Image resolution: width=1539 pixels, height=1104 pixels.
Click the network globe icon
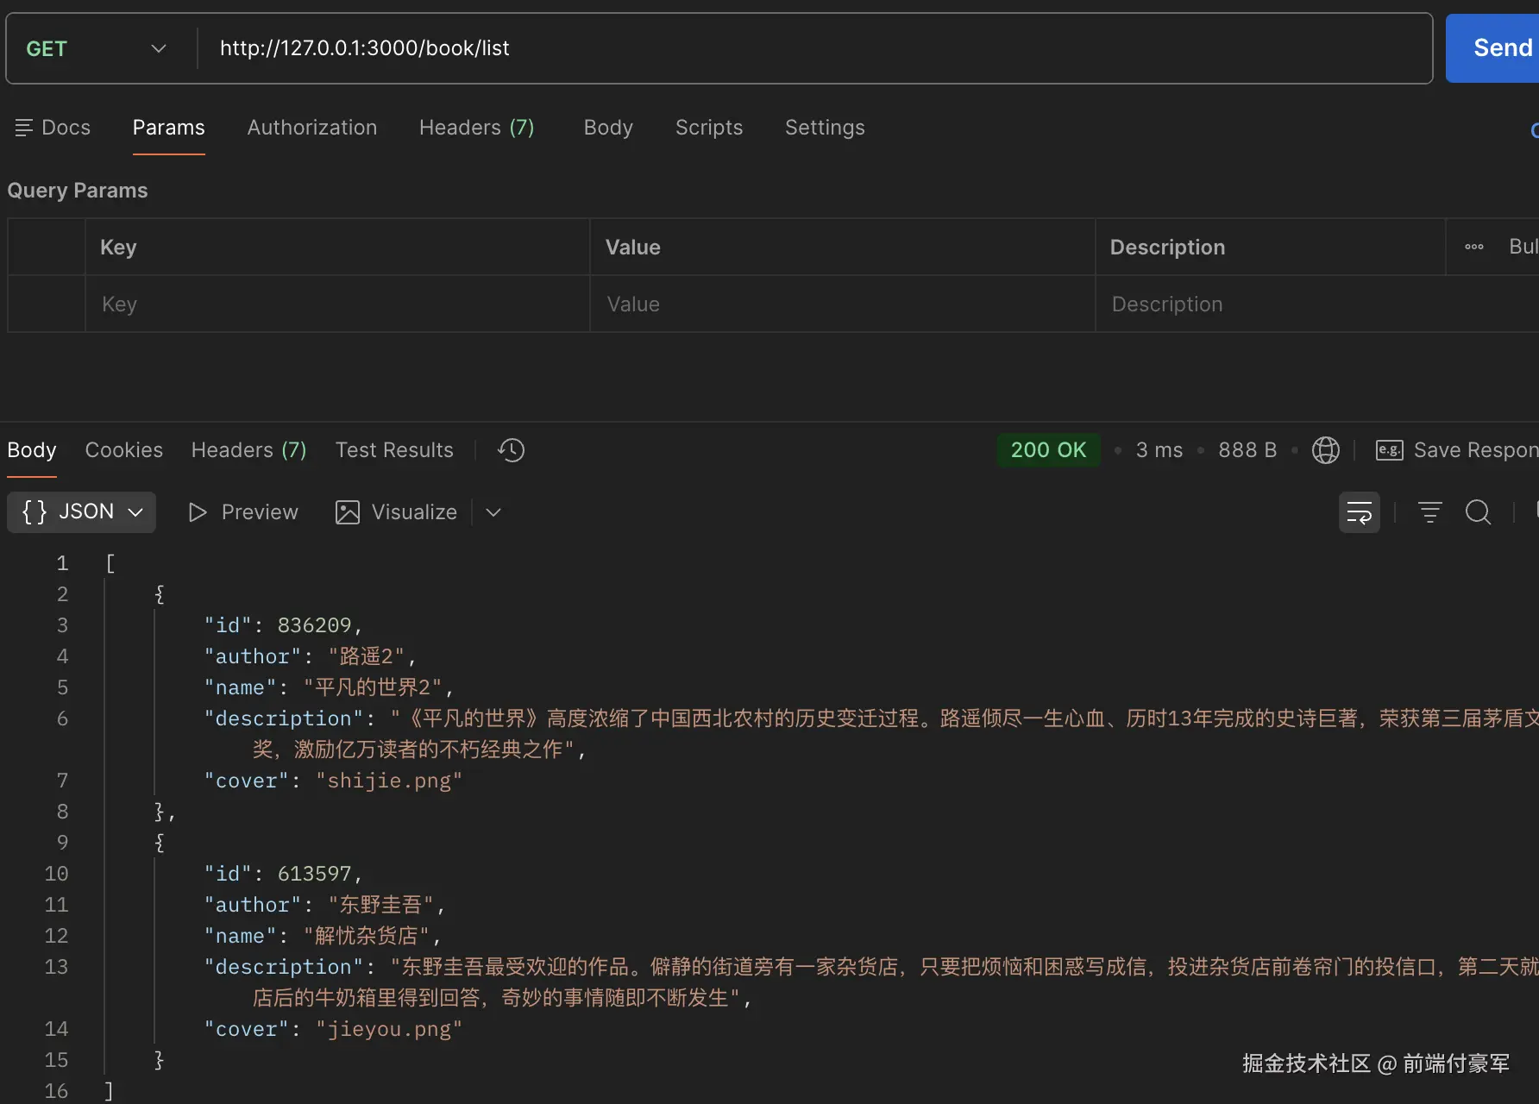[1325, 450]
